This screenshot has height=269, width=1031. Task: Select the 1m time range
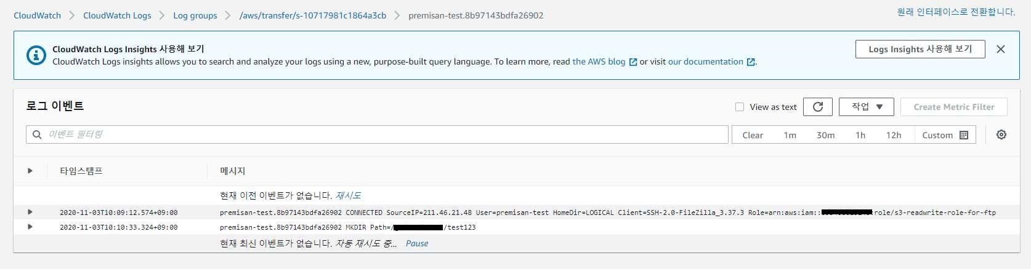tap(790, 135)
